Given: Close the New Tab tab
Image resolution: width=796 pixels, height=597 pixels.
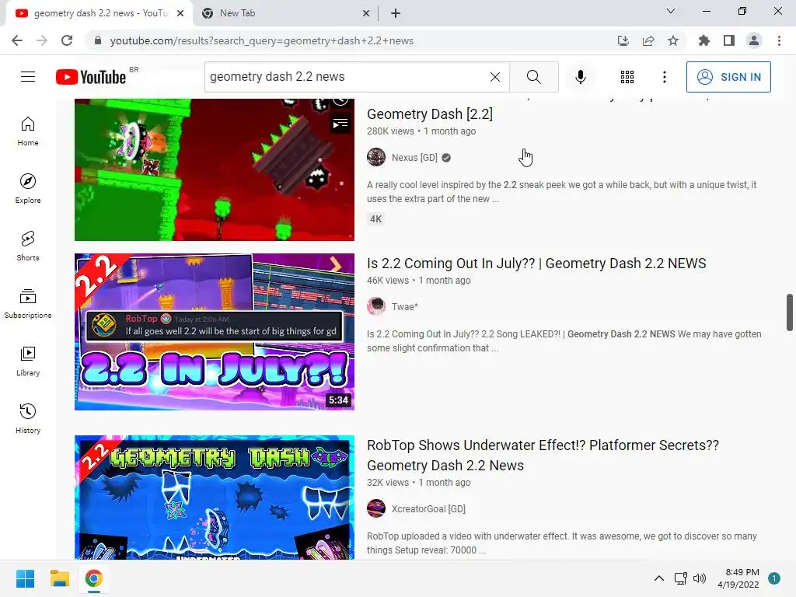Looking at the screenshot, I should click(x=366, y=13).
